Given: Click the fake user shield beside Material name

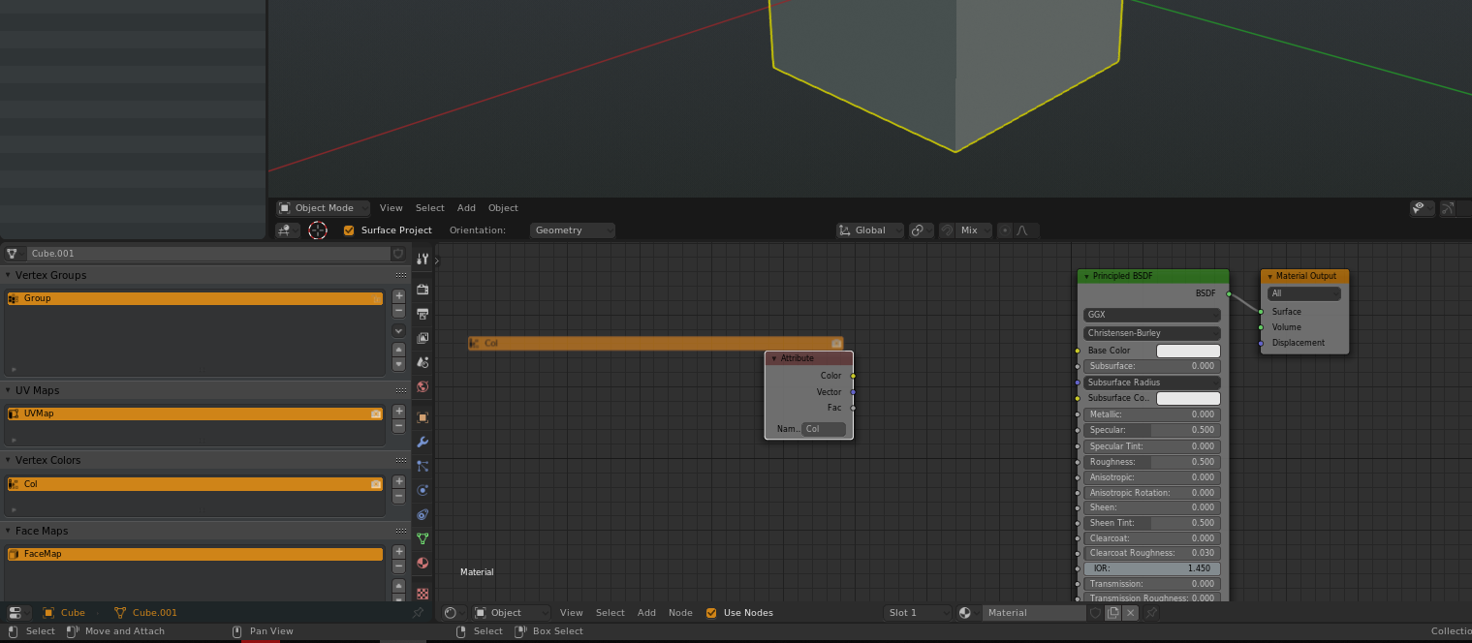Looking at the screenshot, I should [1095, 613].
